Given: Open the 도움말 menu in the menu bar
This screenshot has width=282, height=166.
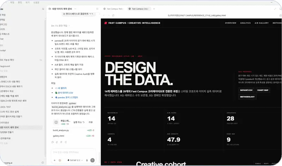Looking at the screenshot, I should [x=36, y=2].
